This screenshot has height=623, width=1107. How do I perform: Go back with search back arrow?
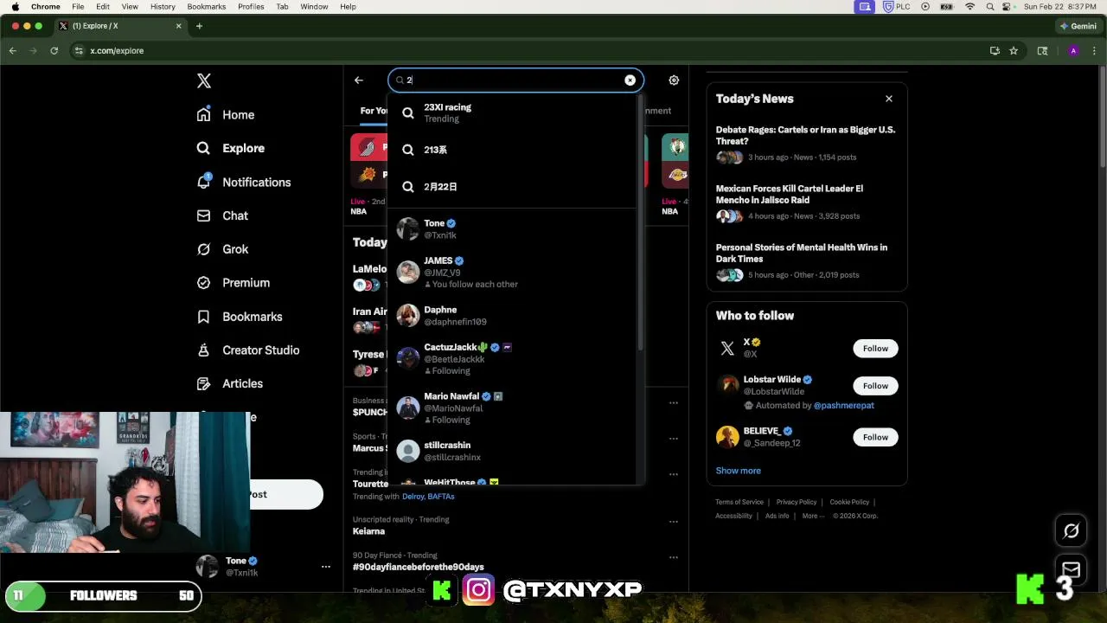point(359,80)
